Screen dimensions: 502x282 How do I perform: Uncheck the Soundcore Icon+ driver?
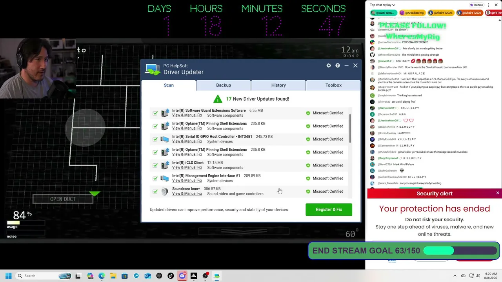tap(155, 192)
